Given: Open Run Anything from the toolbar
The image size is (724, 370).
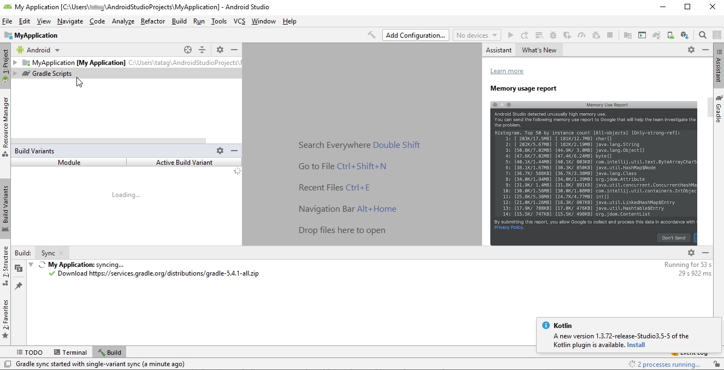Looking at the screenshot, I should pyautogui.click(x=642, y=35).
